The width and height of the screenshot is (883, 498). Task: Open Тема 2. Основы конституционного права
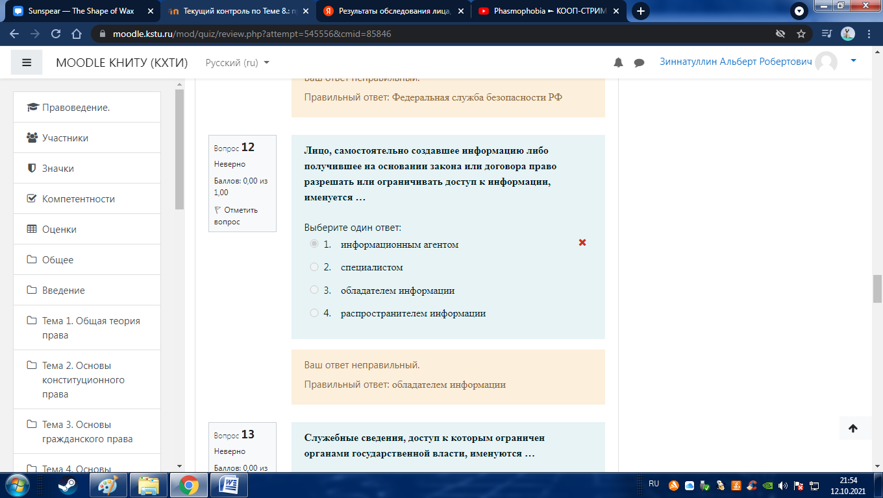[87, 379]
